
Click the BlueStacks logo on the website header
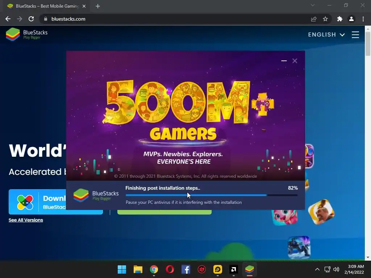(x=26, y=34)
